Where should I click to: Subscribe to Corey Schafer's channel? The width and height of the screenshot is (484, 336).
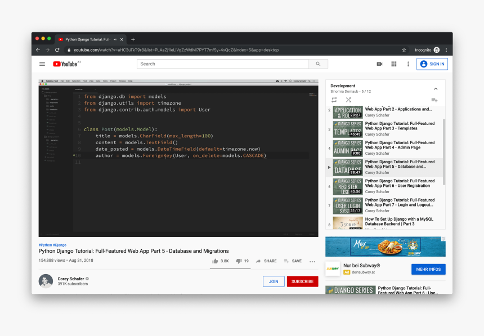coord(302,281)
